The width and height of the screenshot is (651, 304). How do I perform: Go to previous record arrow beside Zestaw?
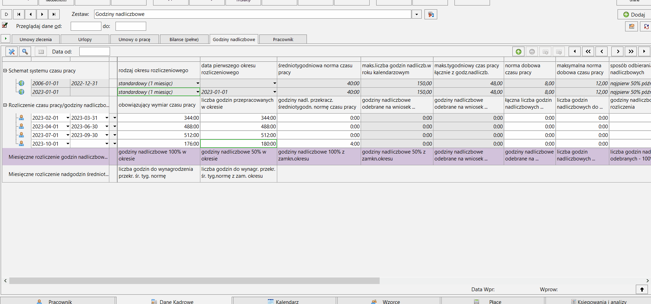[x=30, y=14]
